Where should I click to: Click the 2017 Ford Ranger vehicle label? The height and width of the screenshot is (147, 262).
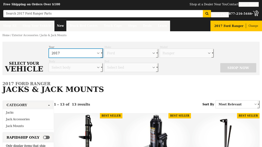point(229,26)
